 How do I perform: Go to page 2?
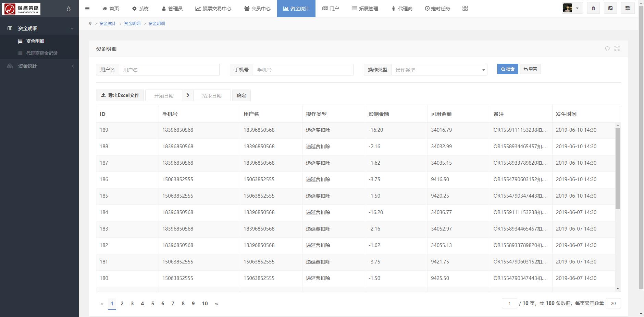click(x=122, y=304)
